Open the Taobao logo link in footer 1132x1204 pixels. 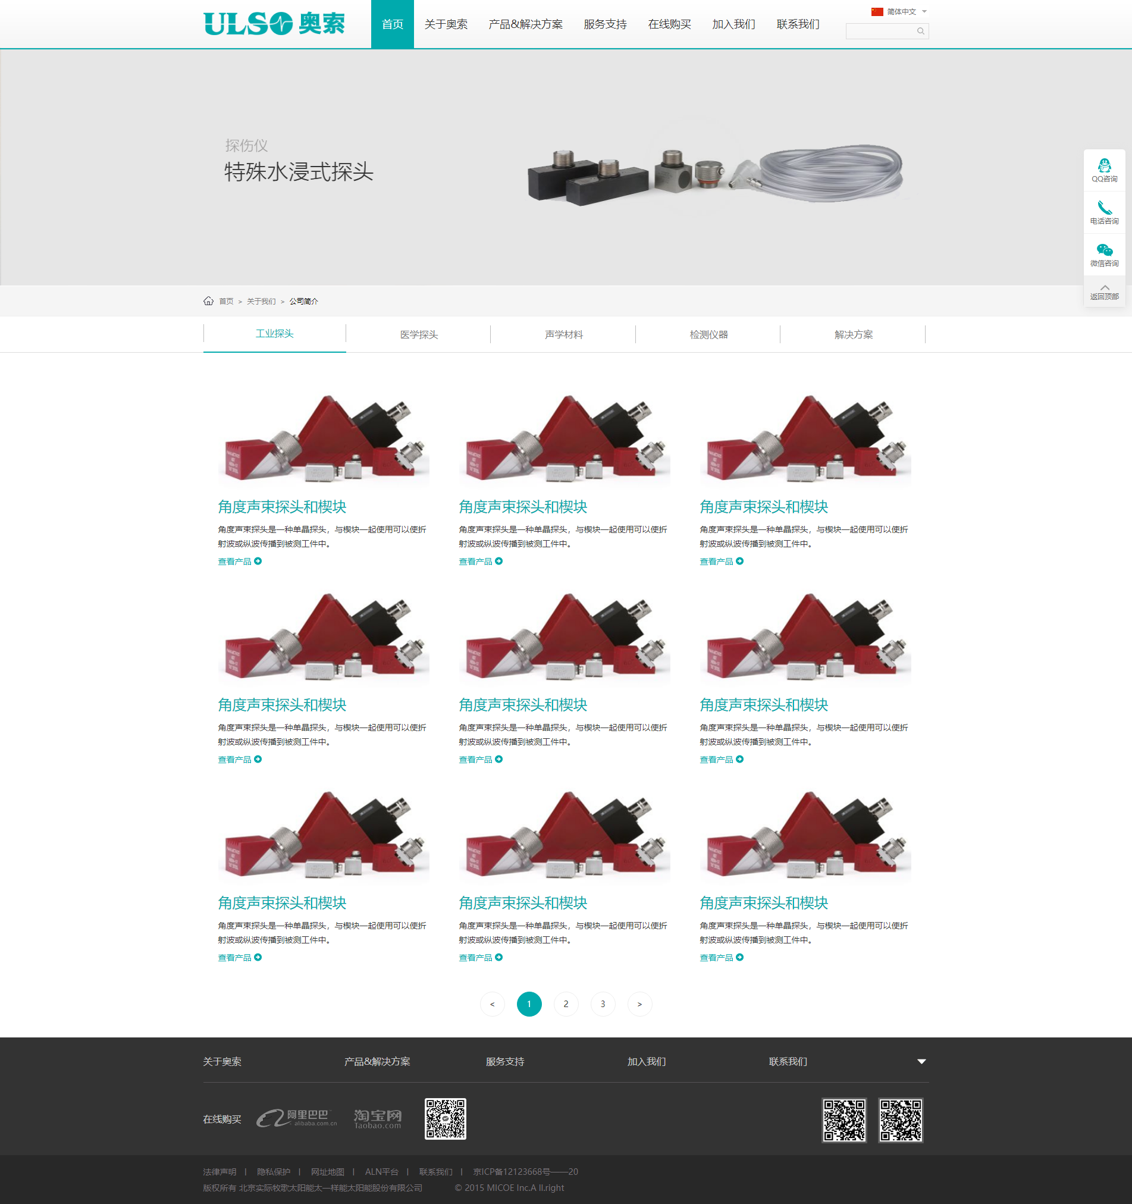[377, 1118]
